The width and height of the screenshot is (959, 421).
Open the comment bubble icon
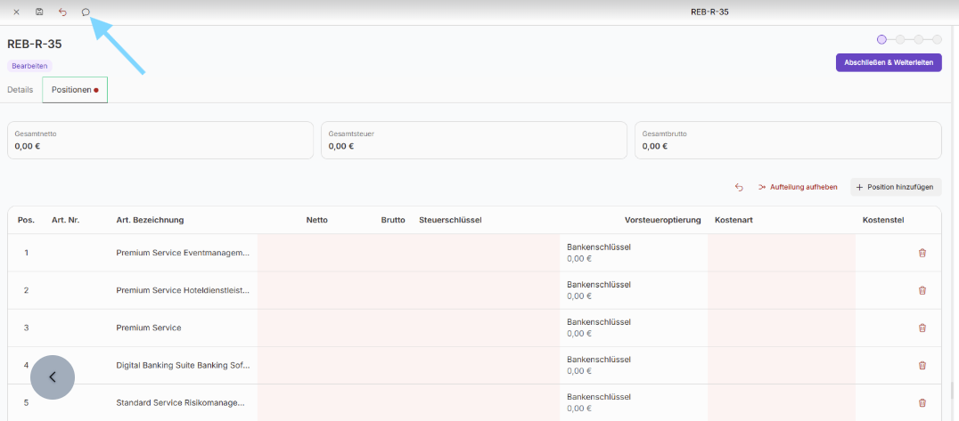click(86, 12)
